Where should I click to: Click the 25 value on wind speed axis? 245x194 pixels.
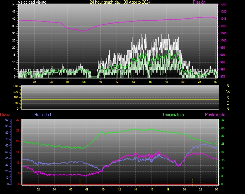pyautogui.click(x=14, y=40)
